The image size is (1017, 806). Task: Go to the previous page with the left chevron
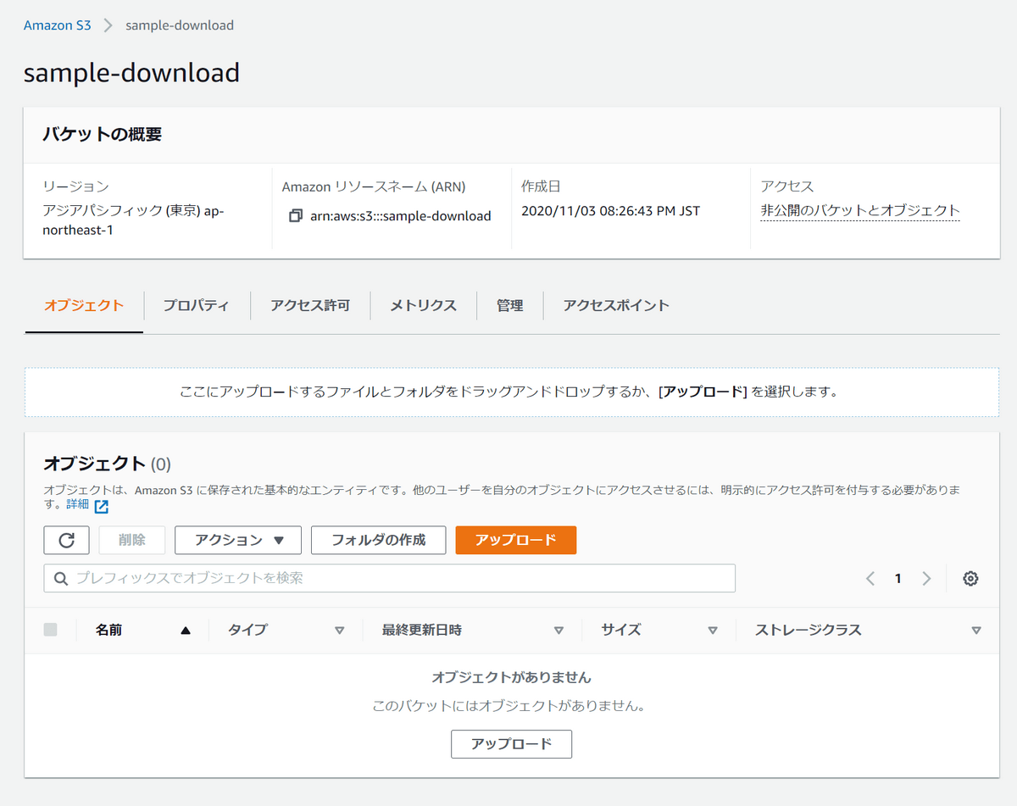[870, 578]
